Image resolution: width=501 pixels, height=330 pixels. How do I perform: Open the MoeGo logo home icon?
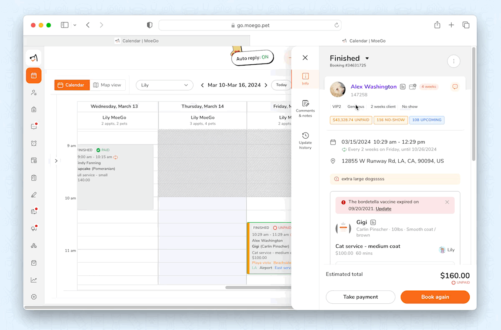click(x=33, y=58)
